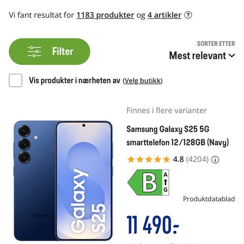
Task: Open the SORTER ETTER sorting menu label
Action: tap(216, 44)
